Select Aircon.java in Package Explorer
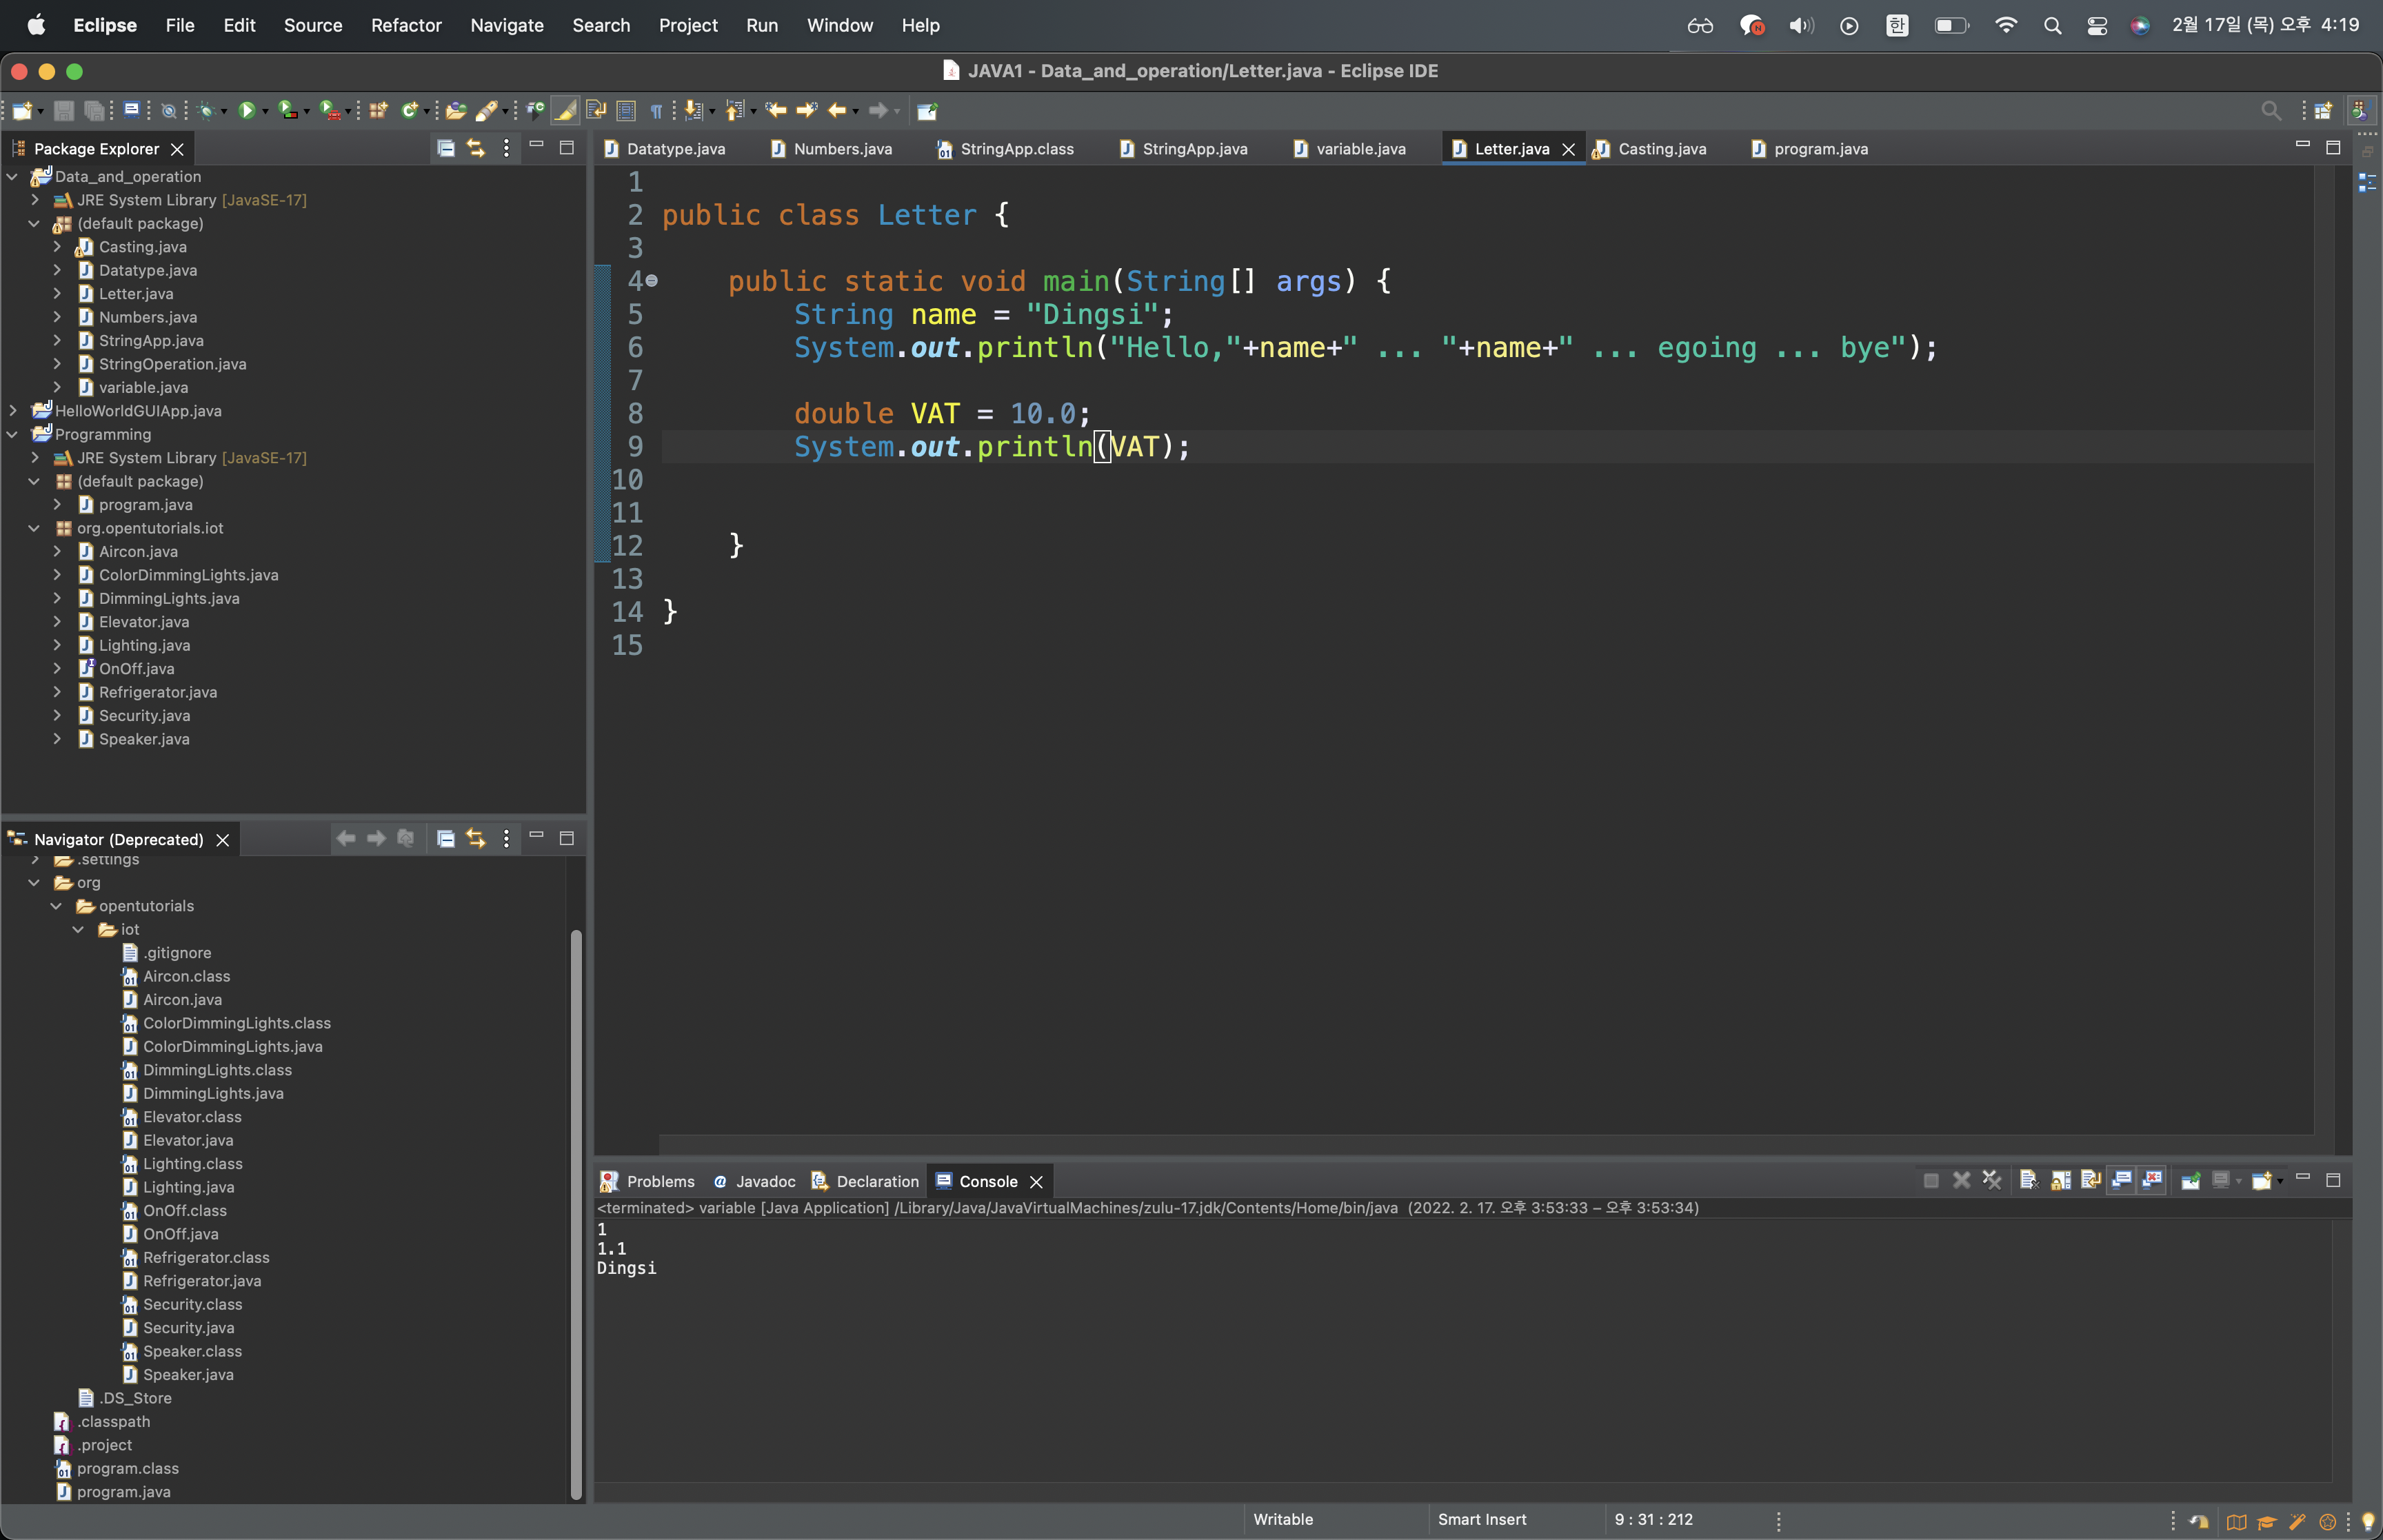 138,552
